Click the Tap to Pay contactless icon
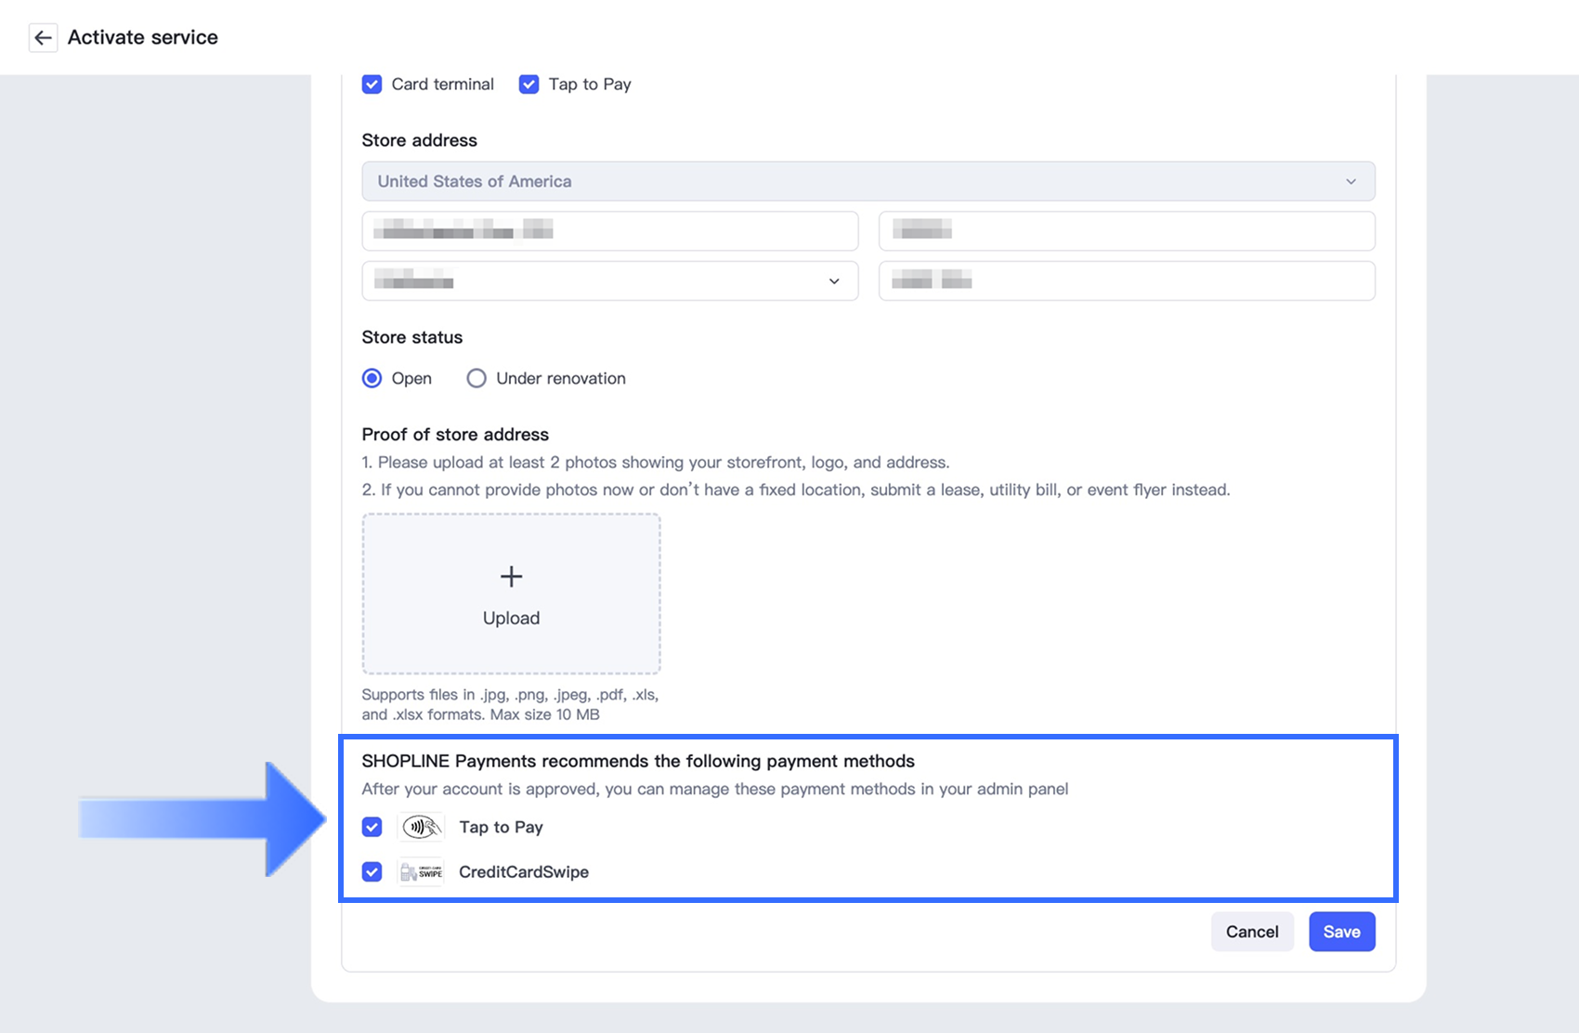The width and height of the screenshot is (1579, 1033). click(421, 827)
